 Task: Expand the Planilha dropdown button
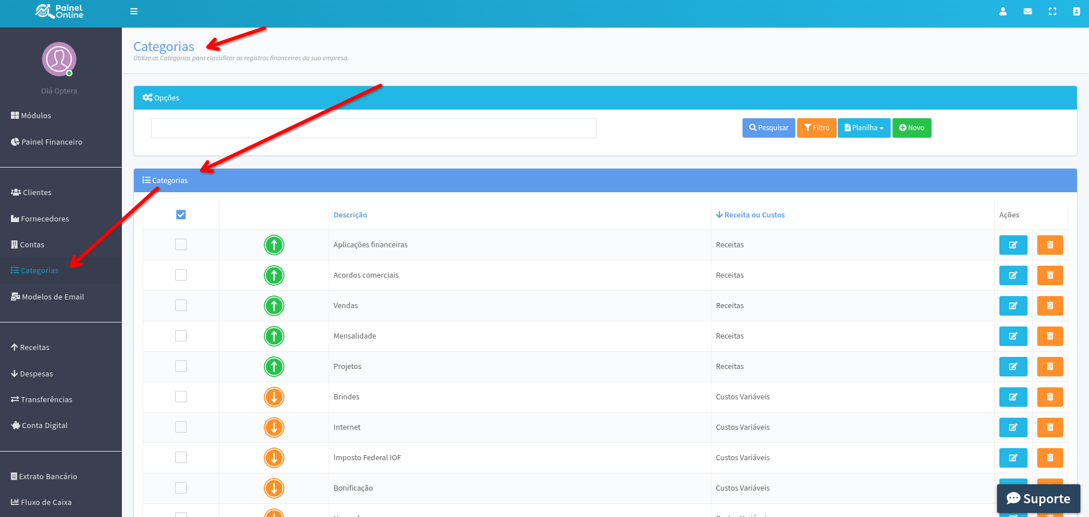864,128
